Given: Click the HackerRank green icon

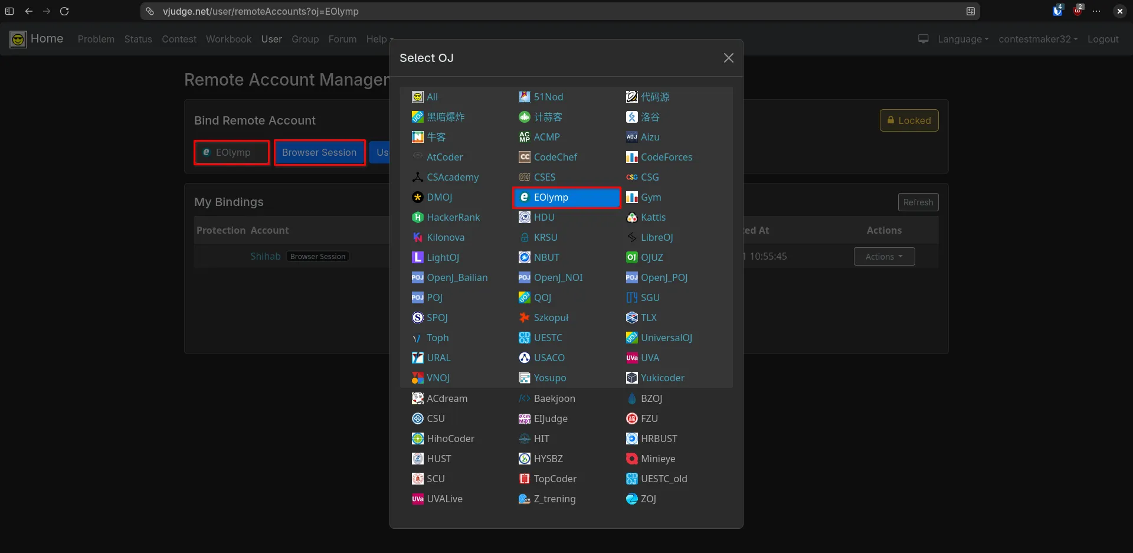Looking at the screenshot, I should (x=417, y=217).
